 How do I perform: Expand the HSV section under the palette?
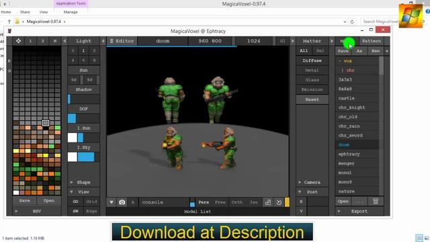coord(37,211)
